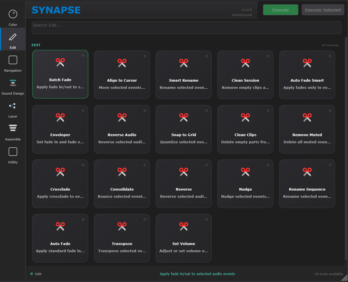Favorite the Batch Fade module star
The height and width of the screenshot is (282, 348).
tap(83, 56)
